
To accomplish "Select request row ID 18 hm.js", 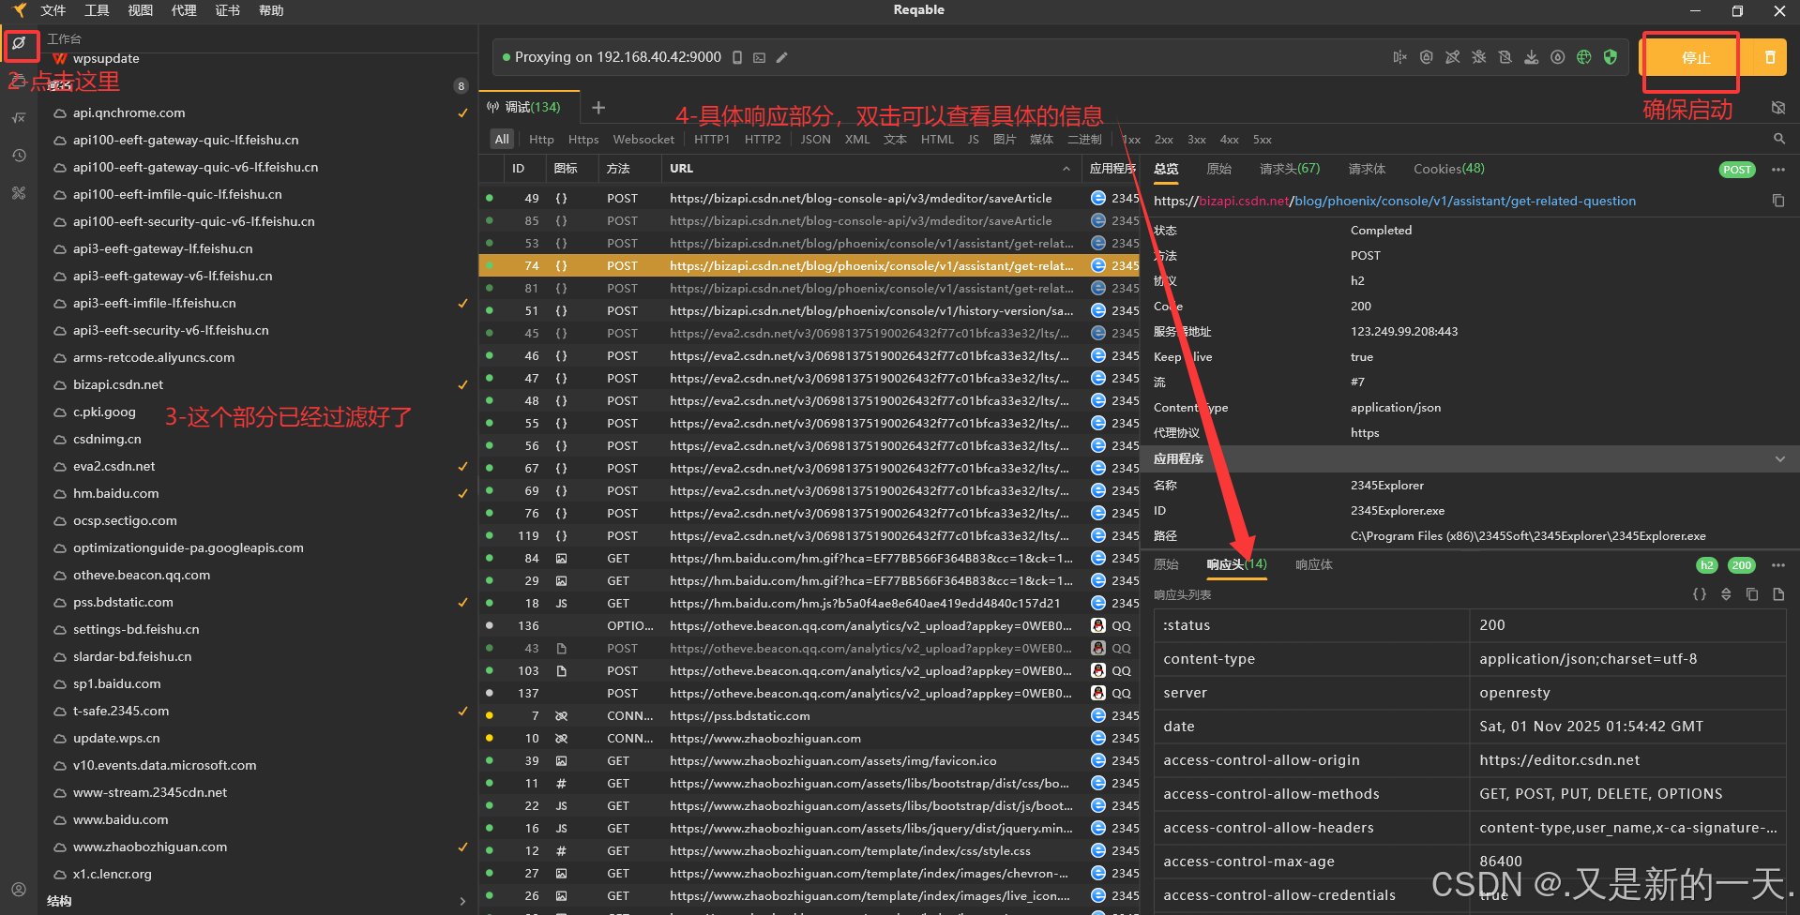I will pyautogui.click(x=809, y=603).
